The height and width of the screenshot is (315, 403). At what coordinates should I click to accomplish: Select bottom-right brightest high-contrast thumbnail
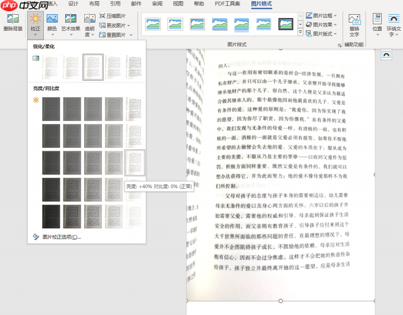[x=135, y=217]
